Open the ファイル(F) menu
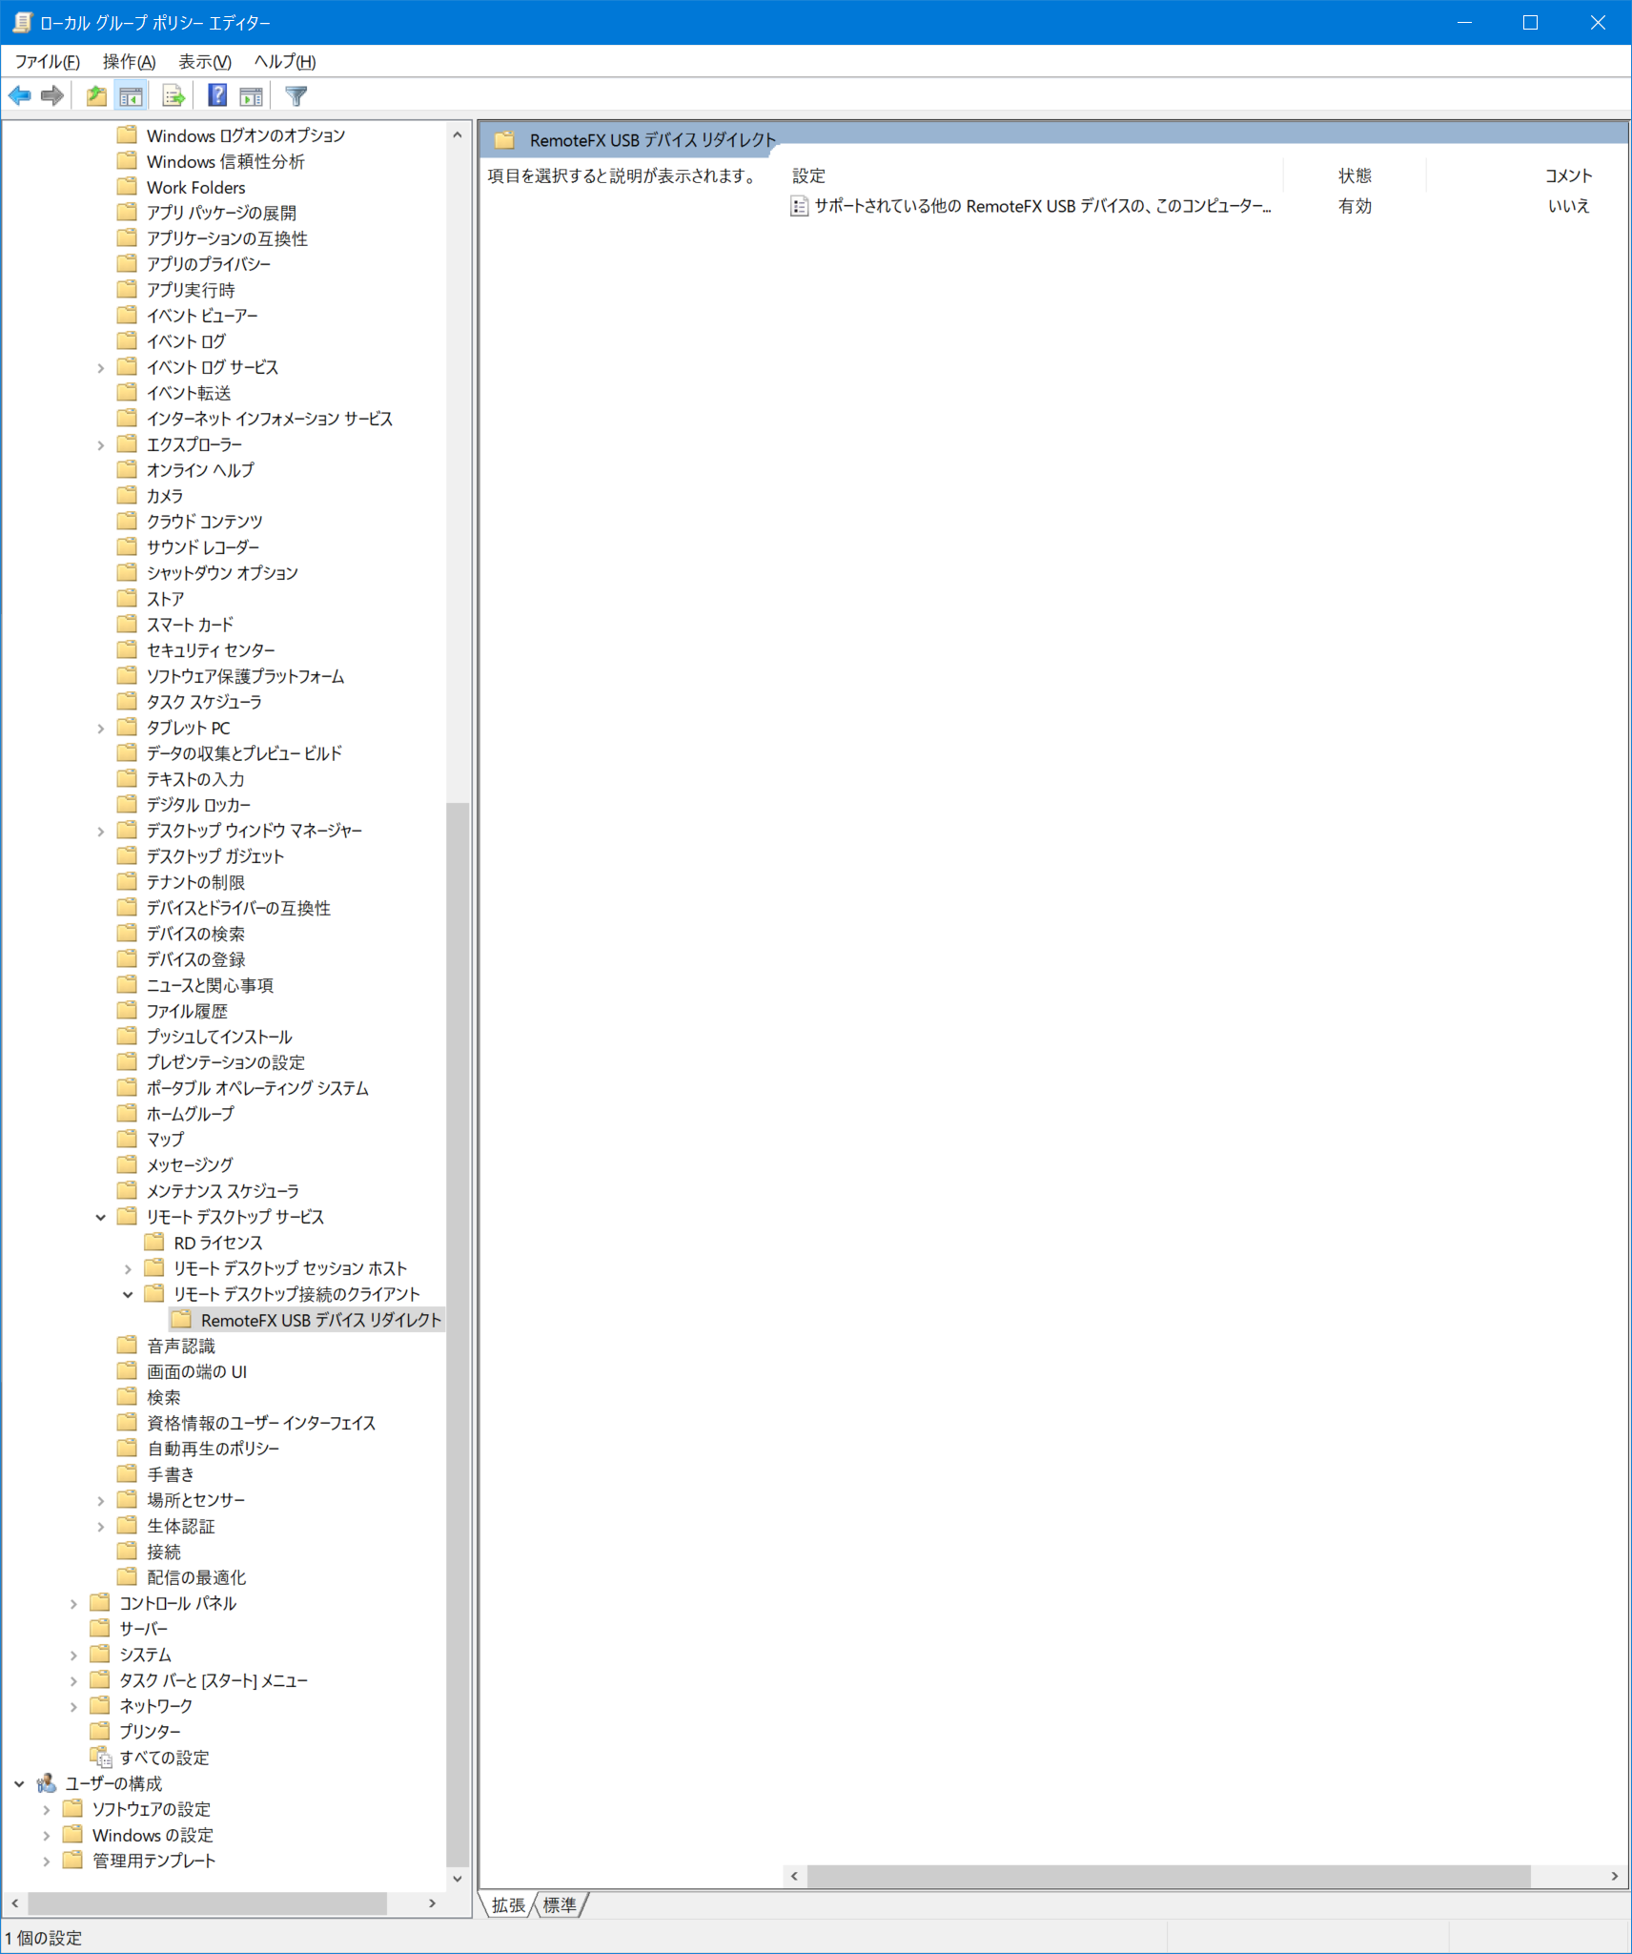 (47, 62)
